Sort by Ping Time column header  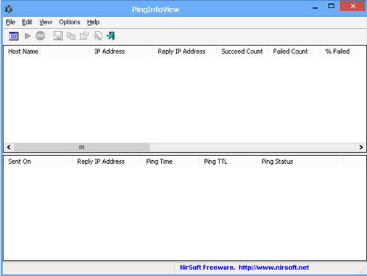(x=170, y=161)
